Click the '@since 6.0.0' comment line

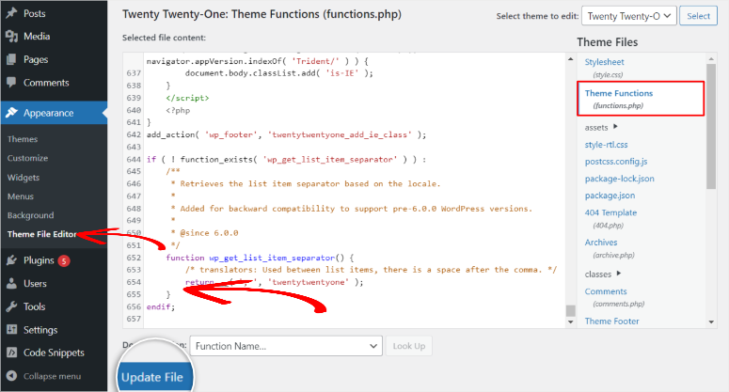pyautogui.click(x=204, y=233)
